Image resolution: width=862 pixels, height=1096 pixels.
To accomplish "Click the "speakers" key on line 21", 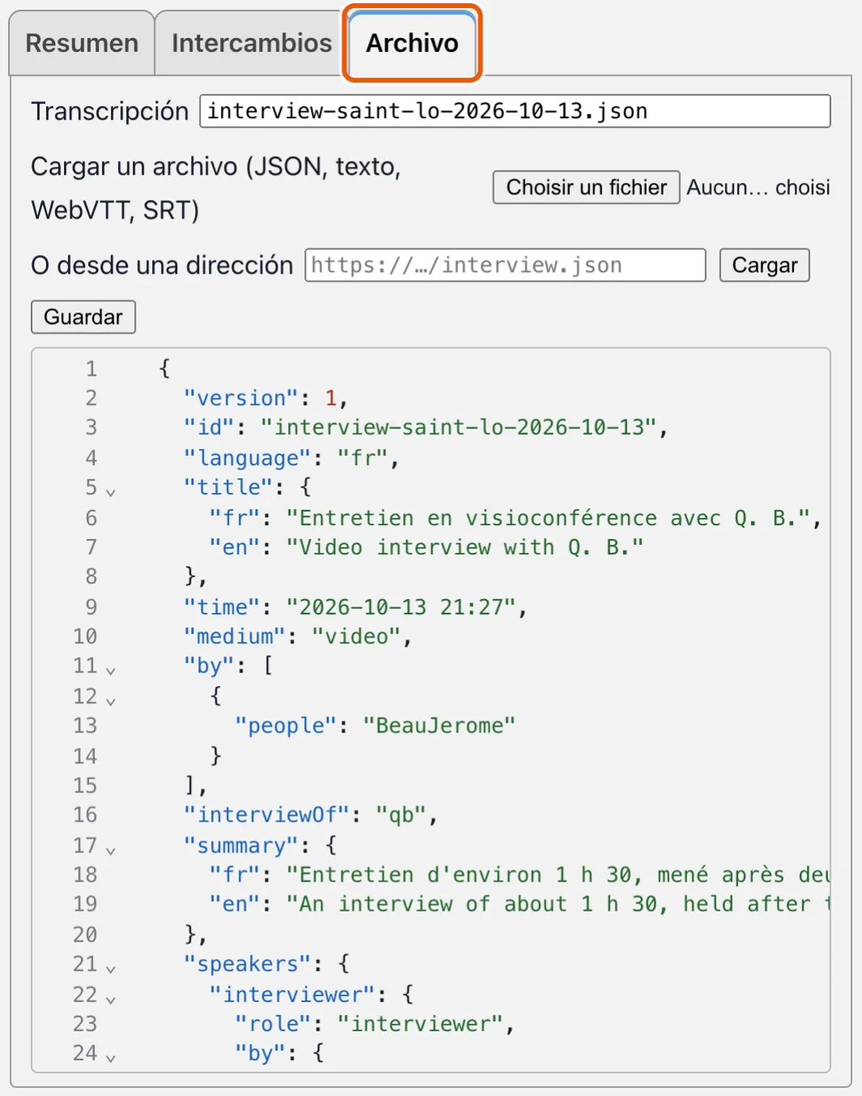I will pyautogui.click(x=248, y=964).
